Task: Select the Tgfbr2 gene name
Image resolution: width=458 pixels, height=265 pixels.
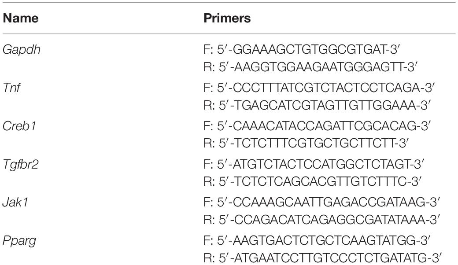Action: pos(20,164)
